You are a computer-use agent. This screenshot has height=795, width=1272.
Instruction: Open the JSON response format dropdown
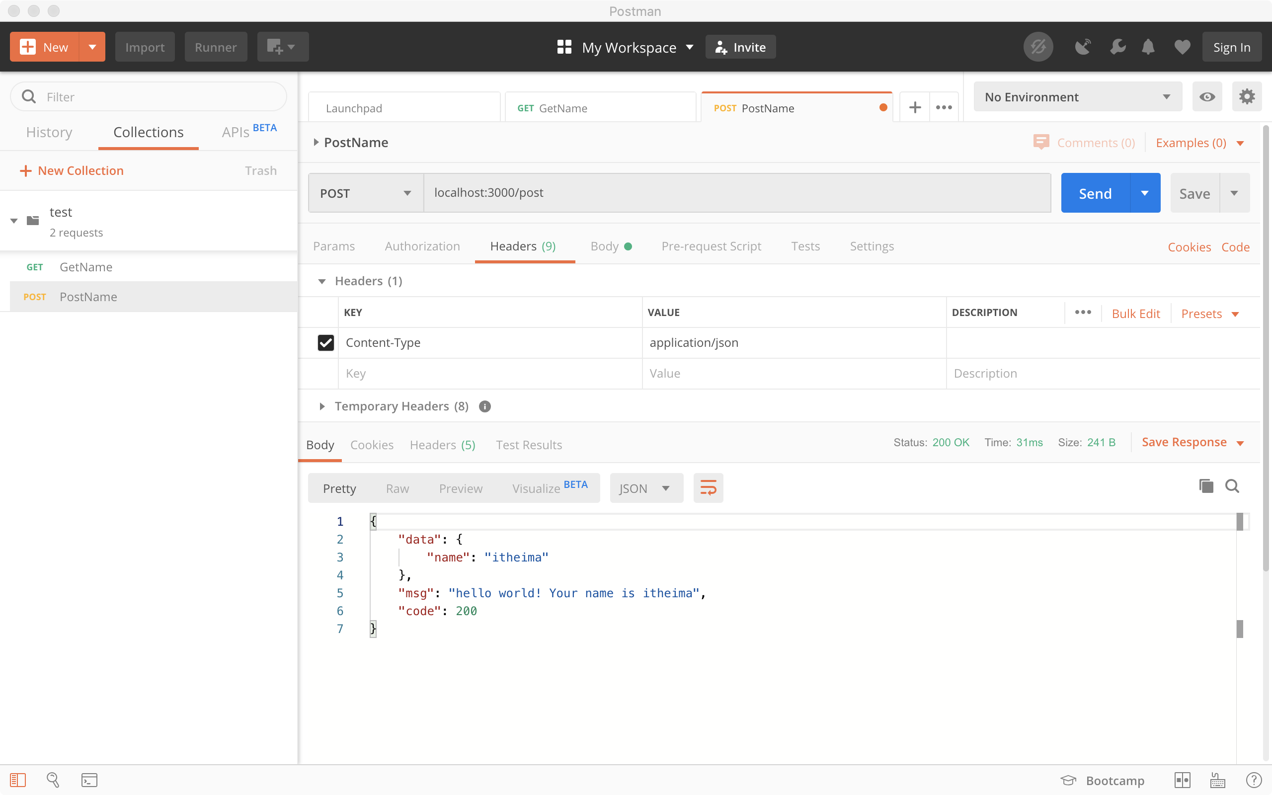(x=646, y=488)
